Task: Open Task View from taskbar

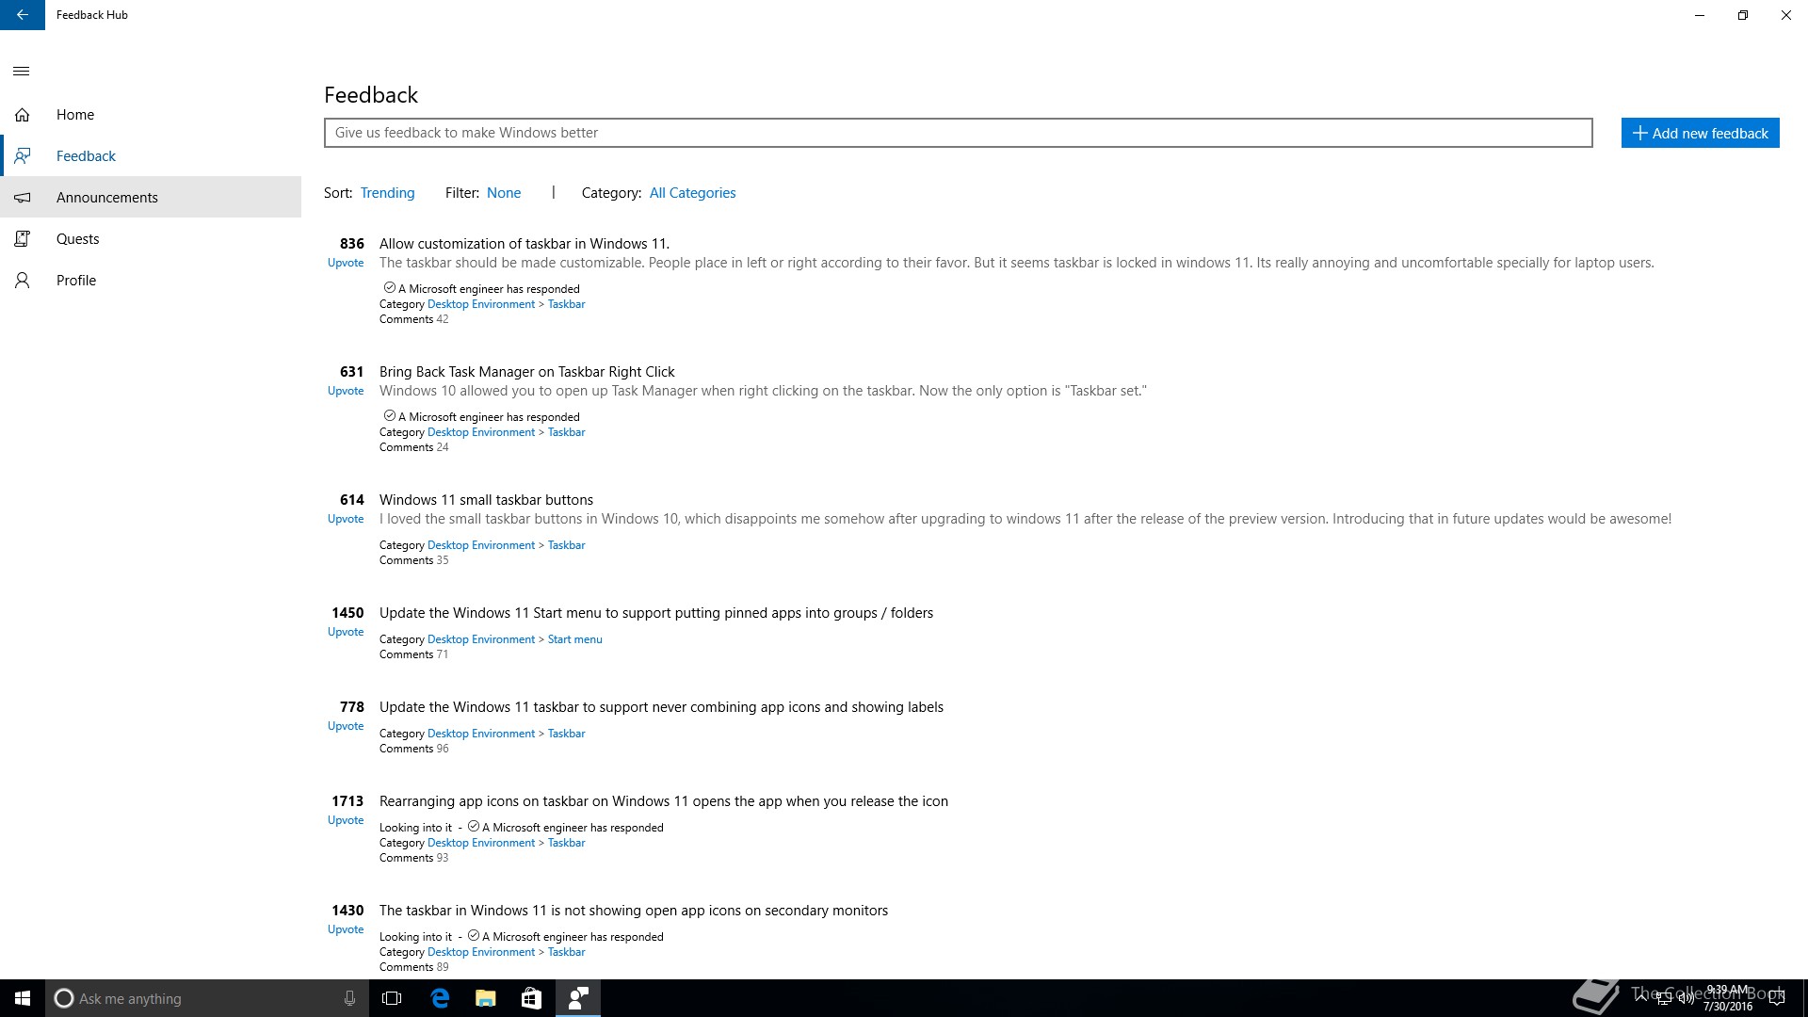Action: (x=392, y=998)
